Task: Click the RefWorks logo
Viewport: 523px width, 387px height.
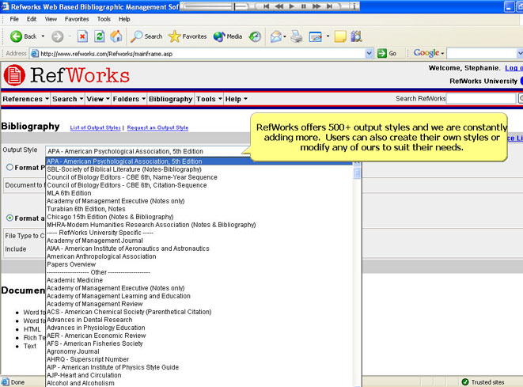Action: (x=66, y=75)
